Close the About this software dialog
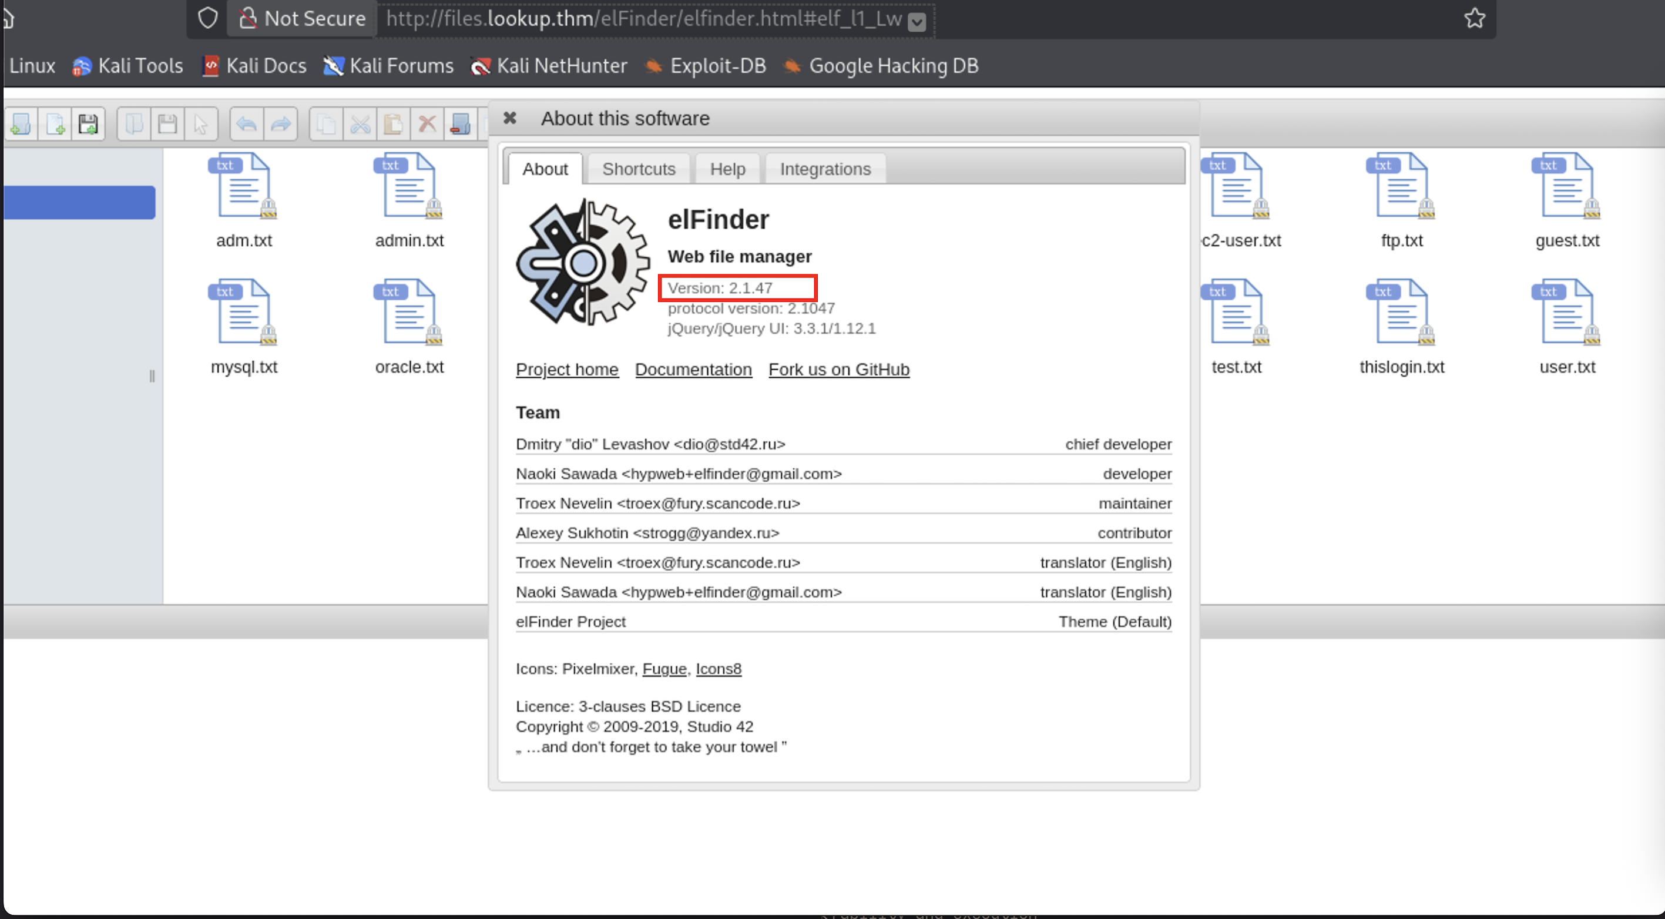The width and height of the screenshot is (1665, 919). [x=510, y=118]
